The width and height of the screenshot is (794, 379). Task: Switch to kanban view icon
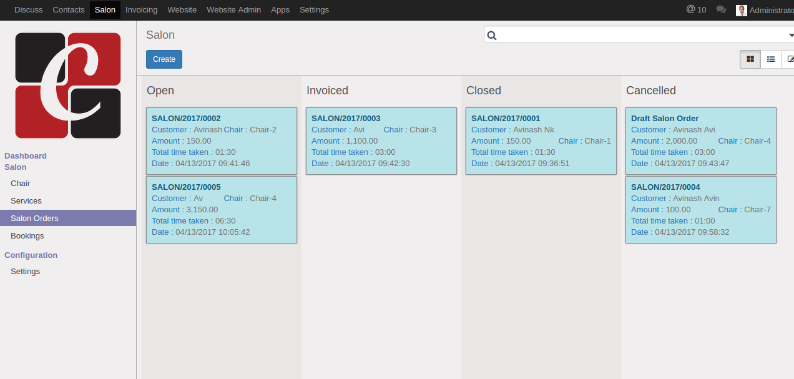[750, 59]
